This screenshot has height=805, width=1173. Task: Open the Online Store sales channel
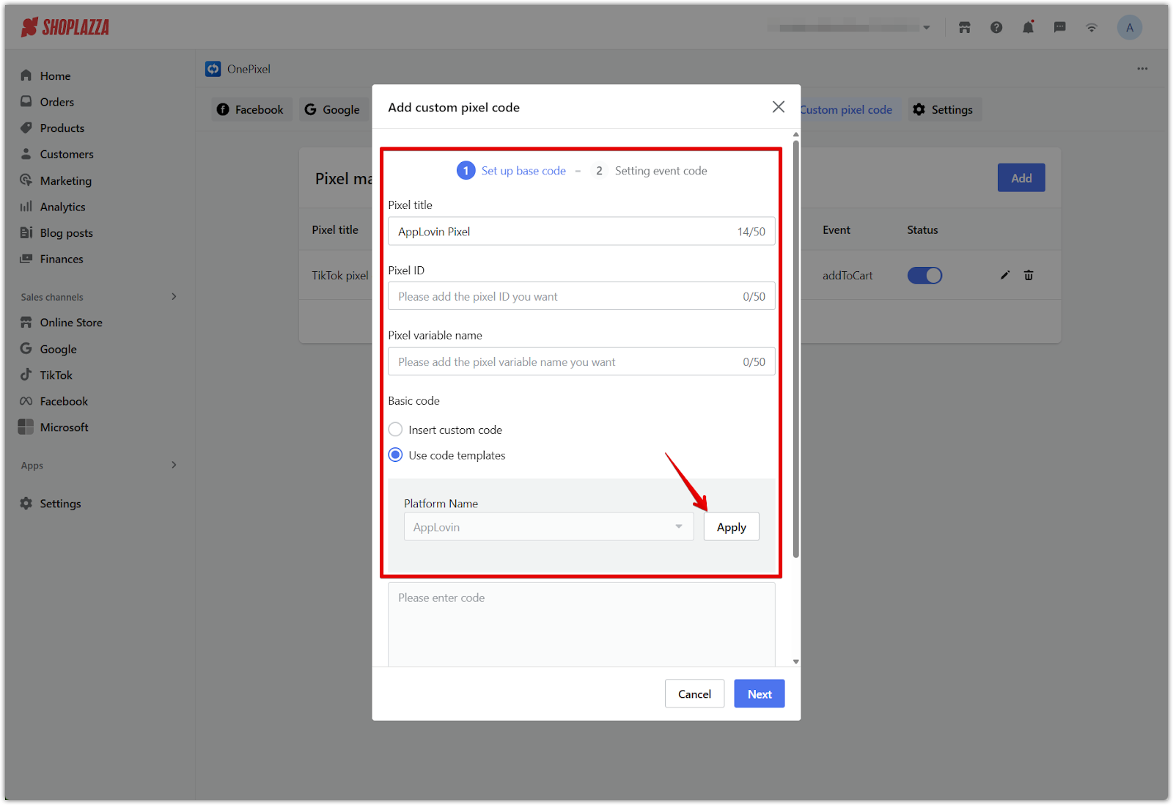(70, 323)
